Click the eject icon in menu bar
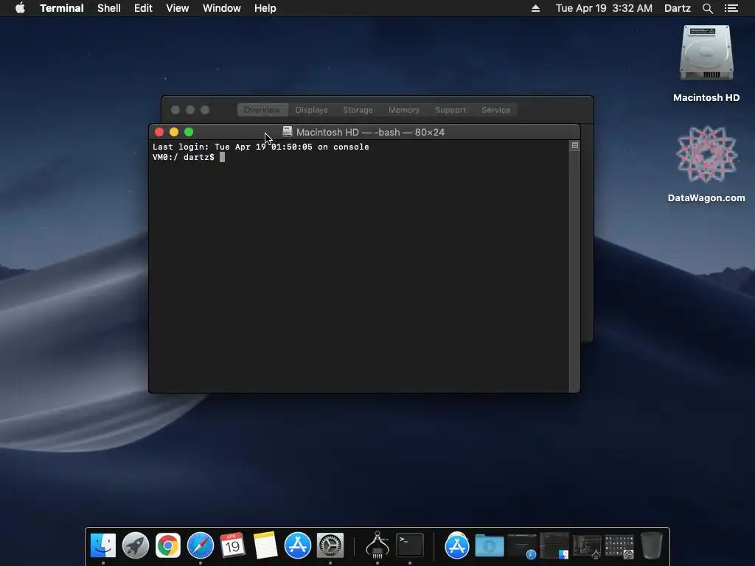The image size is (755, 566). pos(535,8)
